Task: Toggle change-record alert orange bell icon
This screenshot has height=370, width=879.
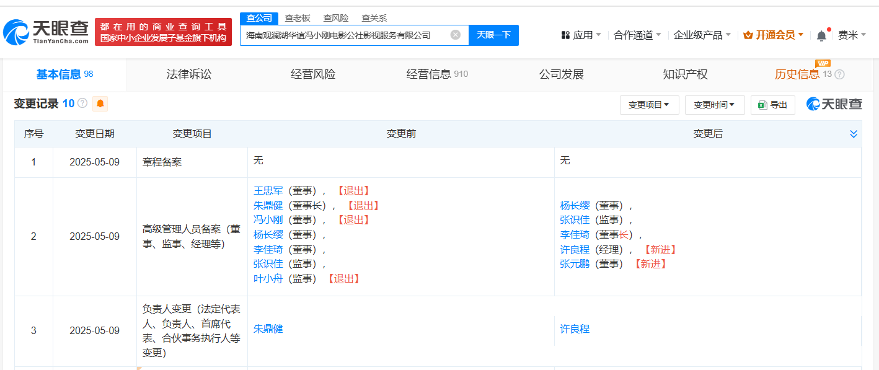Action: (100, 104)
